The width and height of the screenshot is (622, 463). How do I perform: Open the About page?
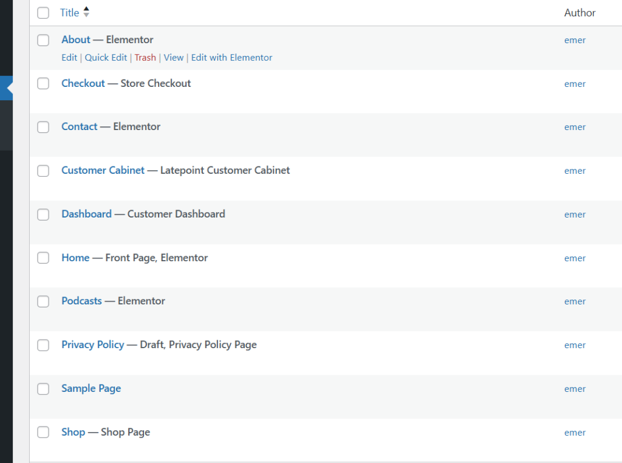tap(75, 39)
